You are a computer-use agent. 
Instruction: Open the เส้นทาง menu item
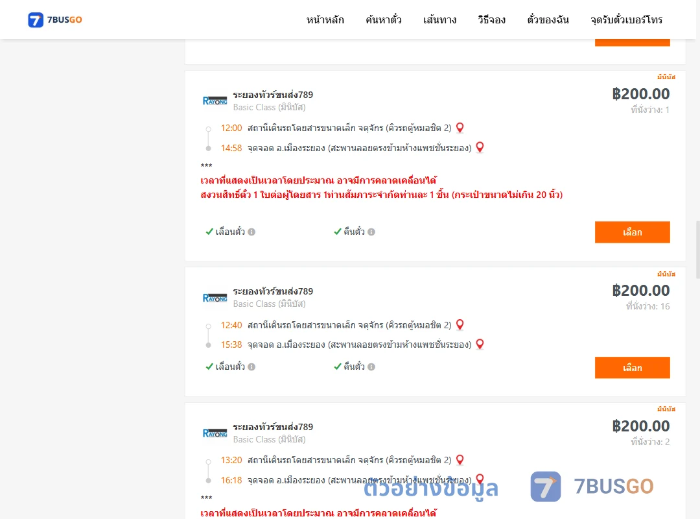pyautogui.click(x=439, y=19)
